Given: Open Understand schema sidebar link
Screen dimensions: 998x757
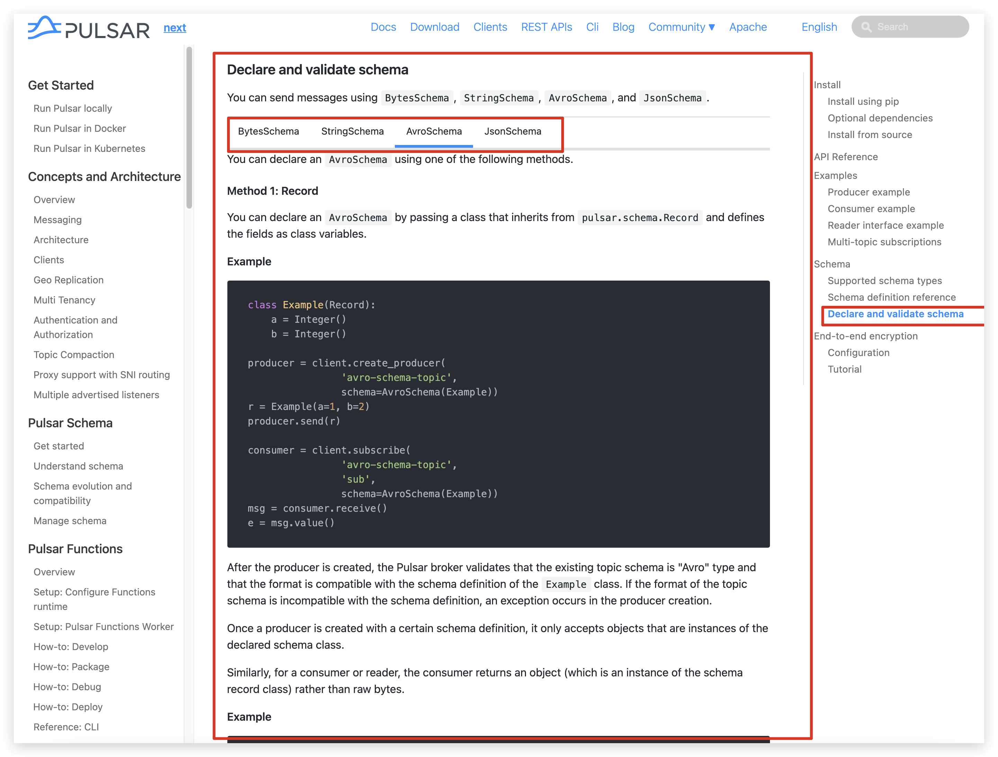Looking at the screenshot, I should 78,466.
